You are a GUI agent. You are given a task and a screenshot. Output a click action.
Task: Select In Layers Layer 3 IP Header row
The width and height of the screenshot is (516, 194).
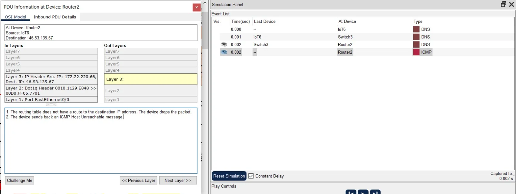51,79
